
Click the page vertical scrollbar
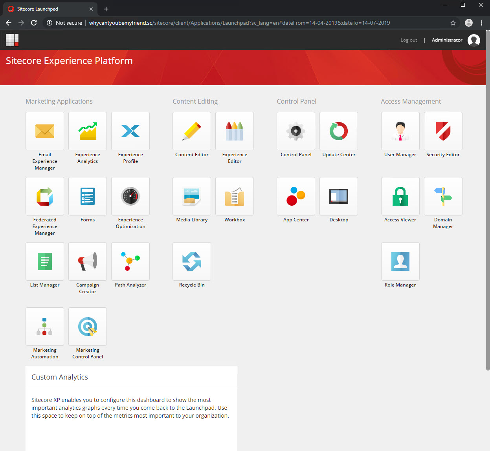point(488,200)
